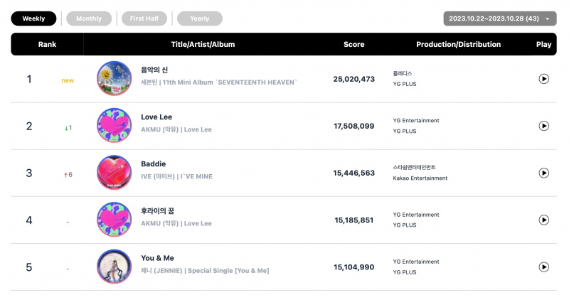569x295 pixels.
Task: Open the week 43 date range dropdown
Action: click(x=500, y=18)
